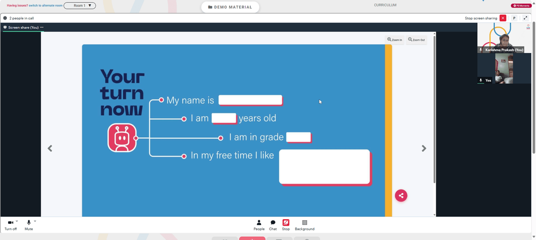
Task: Click the My name is answer box
Action: click(250, 100)
